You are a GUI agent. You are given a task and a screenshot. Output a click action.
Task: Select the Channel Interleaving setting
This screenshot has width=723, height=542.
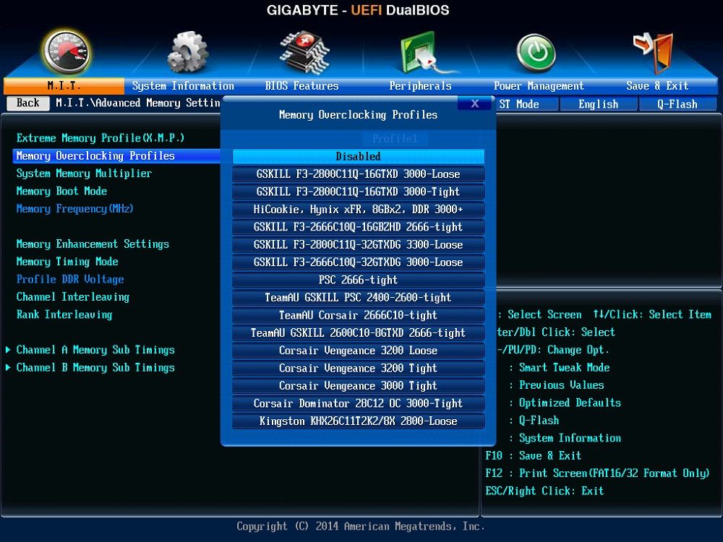(x=73, y=297)
